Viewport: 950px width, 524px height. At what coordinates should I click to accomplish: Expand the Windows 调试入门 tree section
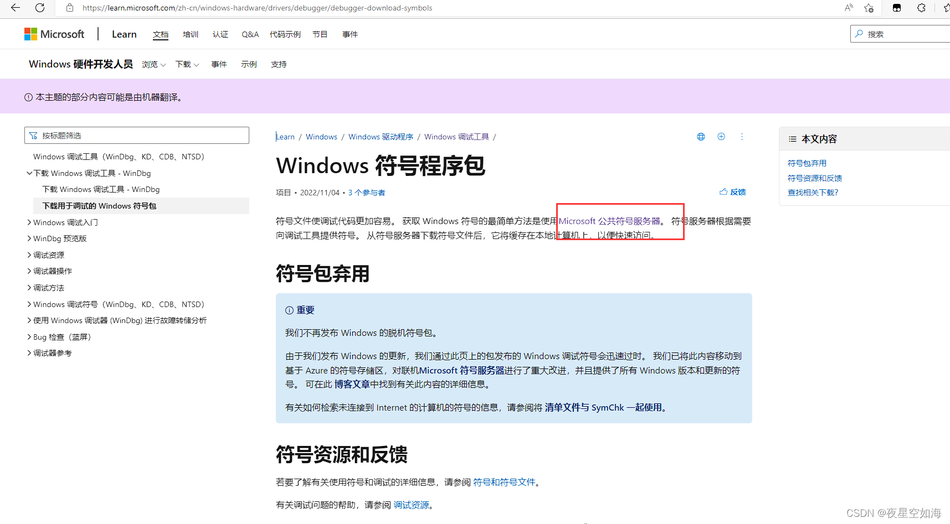pyautogui.click(x=29, y=222)
